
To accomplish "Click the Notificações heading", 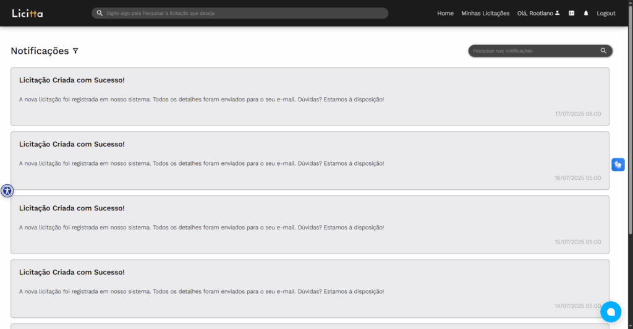I will click(x=40, y=51).
